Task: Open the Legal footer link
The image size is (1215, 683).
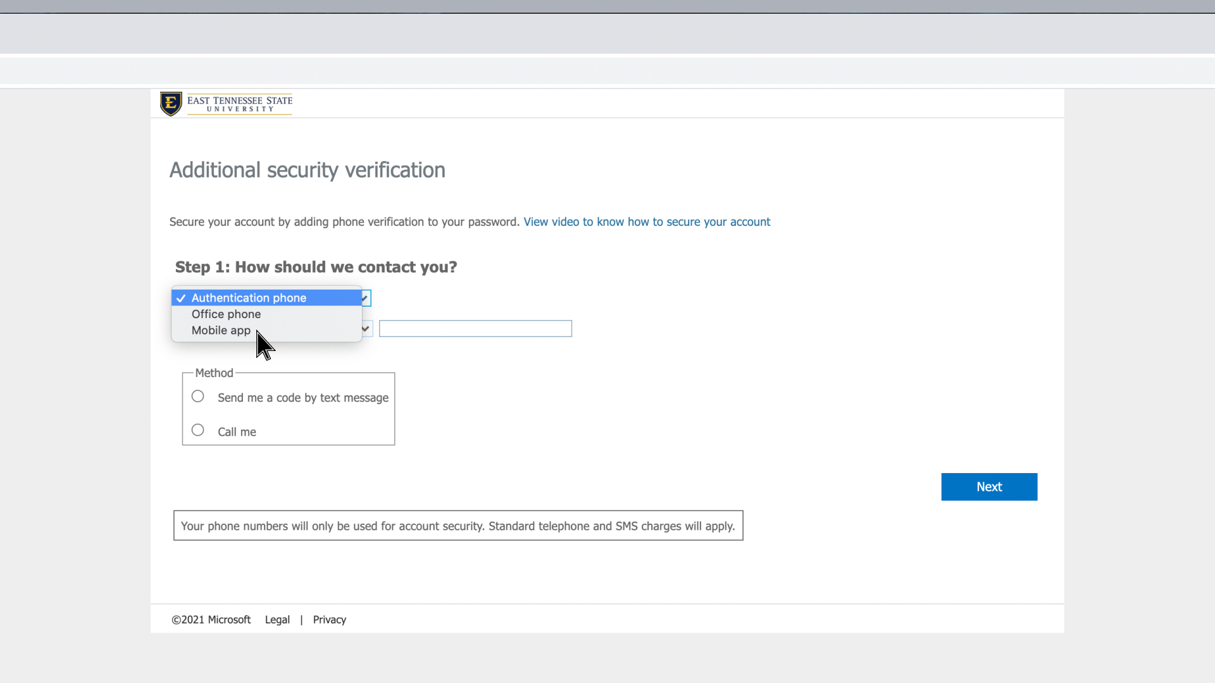Action: 277,620
